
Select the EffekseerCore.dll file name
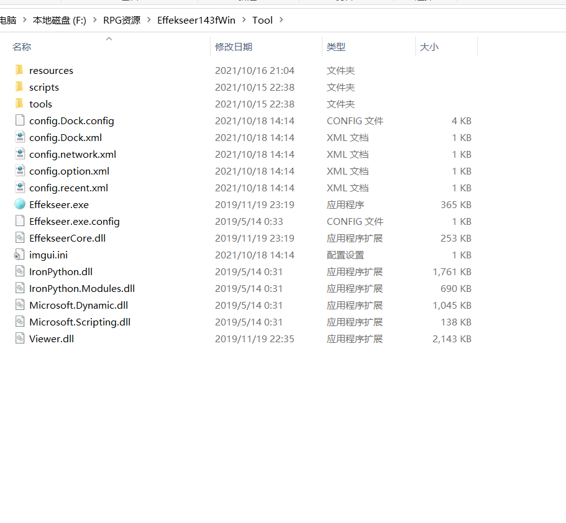pyautogui.click(x=68, y=239)
